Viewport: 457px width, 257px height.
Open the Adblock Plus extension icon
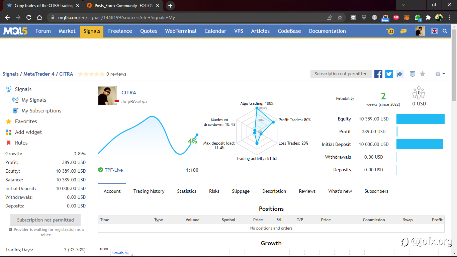point(396,17)
